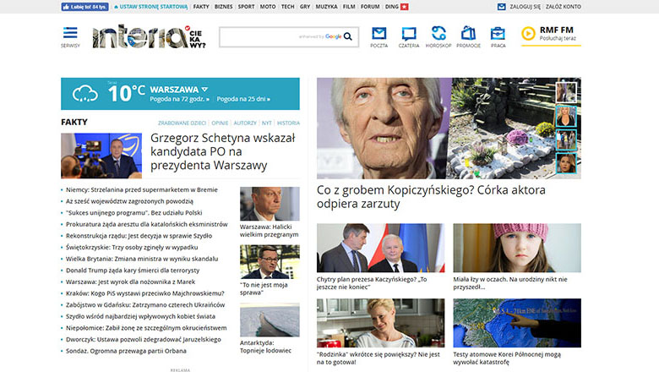The height and width of the screenshot is (372, 659).
Task: Open the Horoskop icon
Action: (x=438, y=36)
